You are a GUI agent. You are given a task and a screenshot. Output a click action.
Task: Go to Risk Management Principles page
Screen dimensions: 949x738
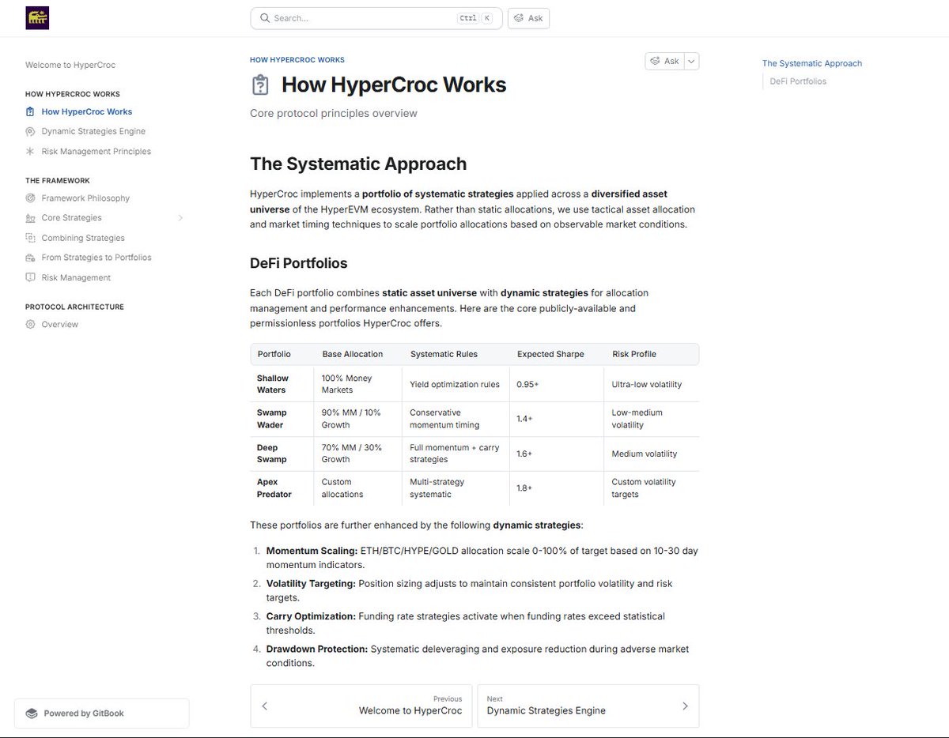[96, 151]
